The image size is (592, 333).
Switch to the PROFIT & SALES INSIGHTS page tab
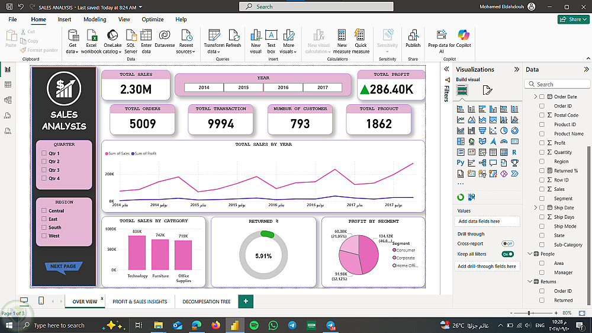[x=140, y=302]
